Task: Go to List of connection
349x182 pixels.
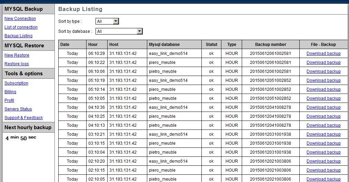Action: pyautogui.click(x=21, y=27)
